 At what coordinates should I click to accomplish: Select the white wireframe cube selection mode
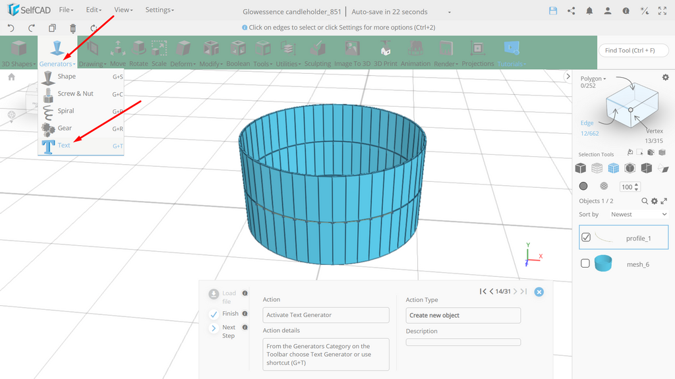point(597,168)
